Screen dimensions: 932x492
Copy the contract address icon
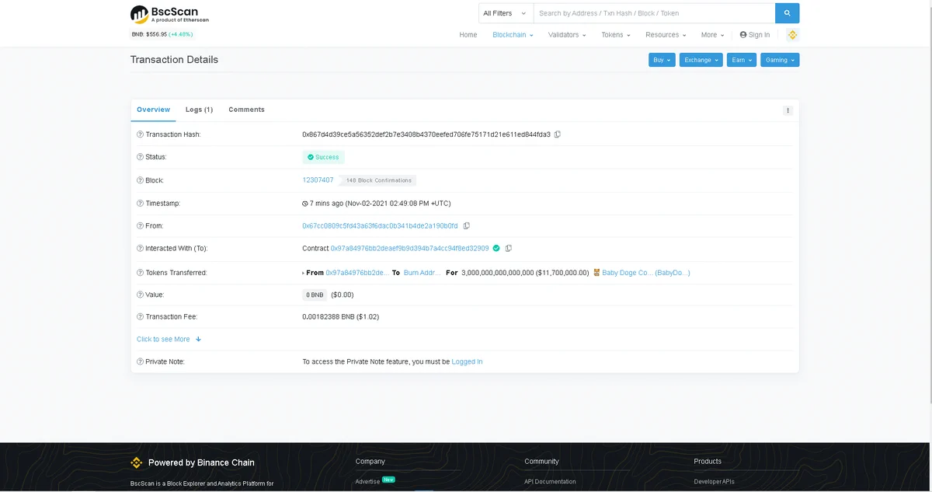[x=509, y=249]
